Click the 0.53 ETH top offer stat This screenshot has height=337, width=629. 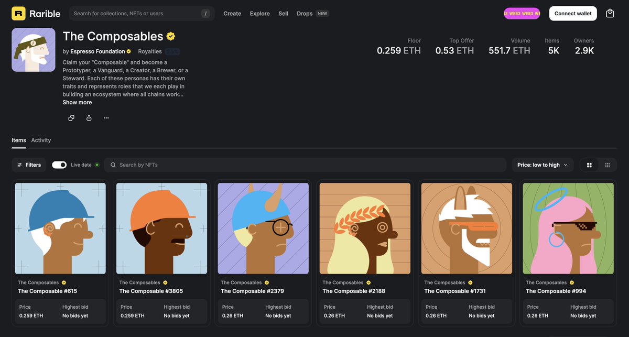(454, 51)
